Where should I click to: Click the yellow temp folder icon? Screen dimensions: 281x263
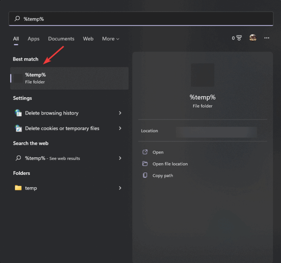(x=18, y=188)
